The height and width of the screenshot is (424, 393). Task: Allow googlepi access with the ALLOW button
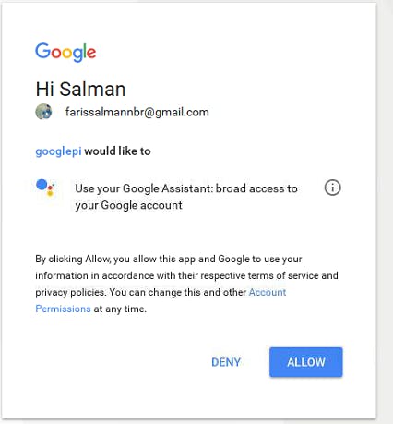[306, 362]
